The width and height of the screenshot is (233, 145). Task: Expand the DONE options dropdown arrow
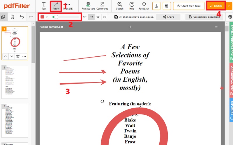(x=229, y=6)
